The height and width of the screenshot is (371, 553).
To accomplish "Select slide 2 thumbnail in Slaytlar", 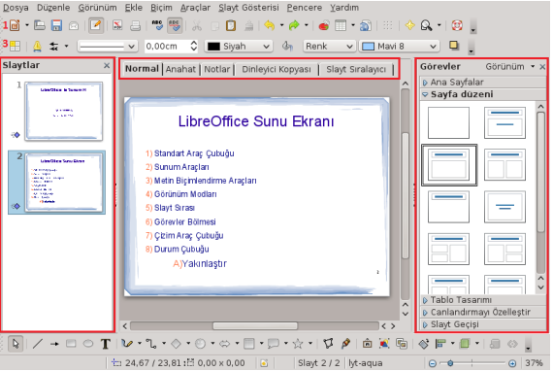I will (63, 183).
